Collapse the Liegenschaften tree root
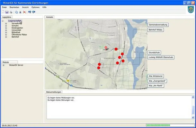Screen dimensions: 196x128 (3, 21)
